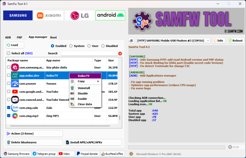Viewport: 246px width, 158px height.
Task: Select the System radio button
Action: pos(71,46)
